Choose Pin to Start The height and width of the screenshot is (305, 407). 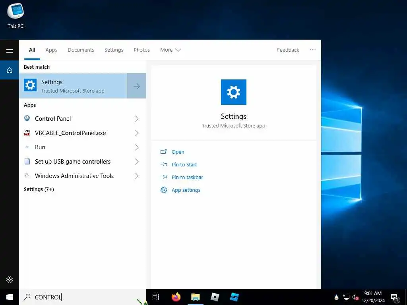click(184, 165)
